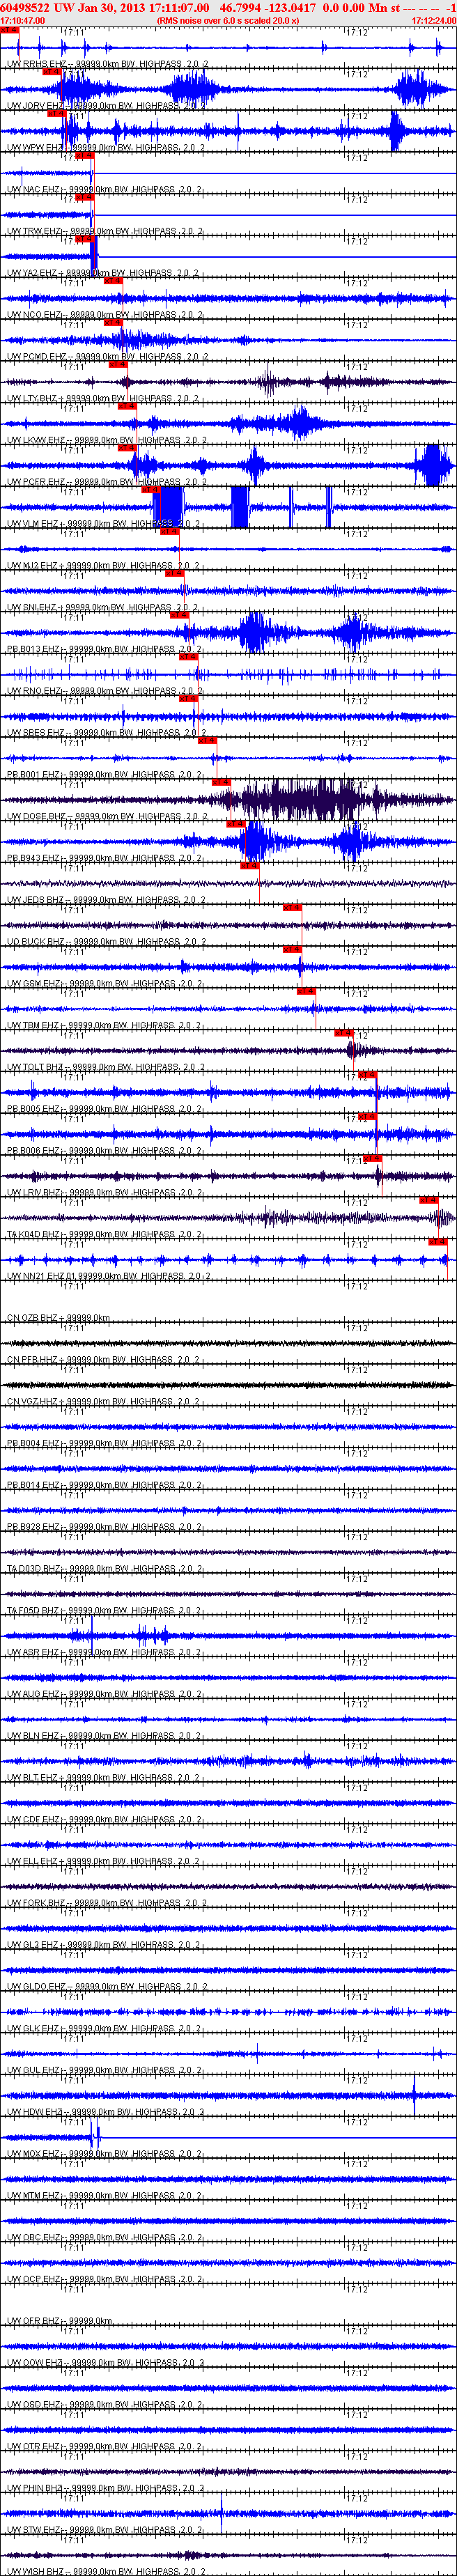Select the UW LRIV BHZ station label
Image resolution: width=457 pixels, height=2576 pixels.
pyautogui.click(x=106, y=1193)
